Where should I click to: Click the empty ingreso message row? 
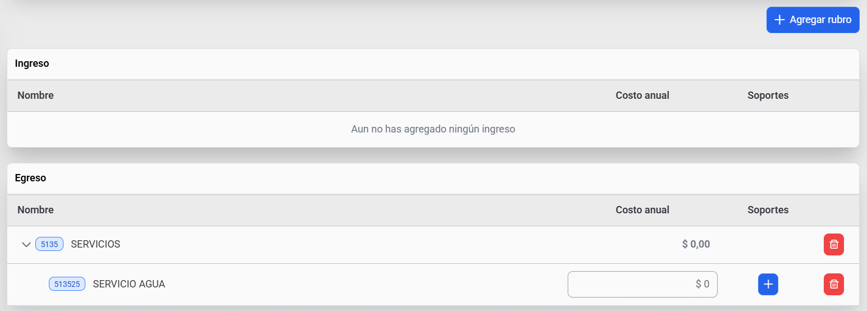click(x=433, y=129)
